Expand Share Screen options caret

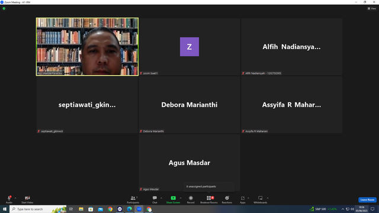point(181,198)
